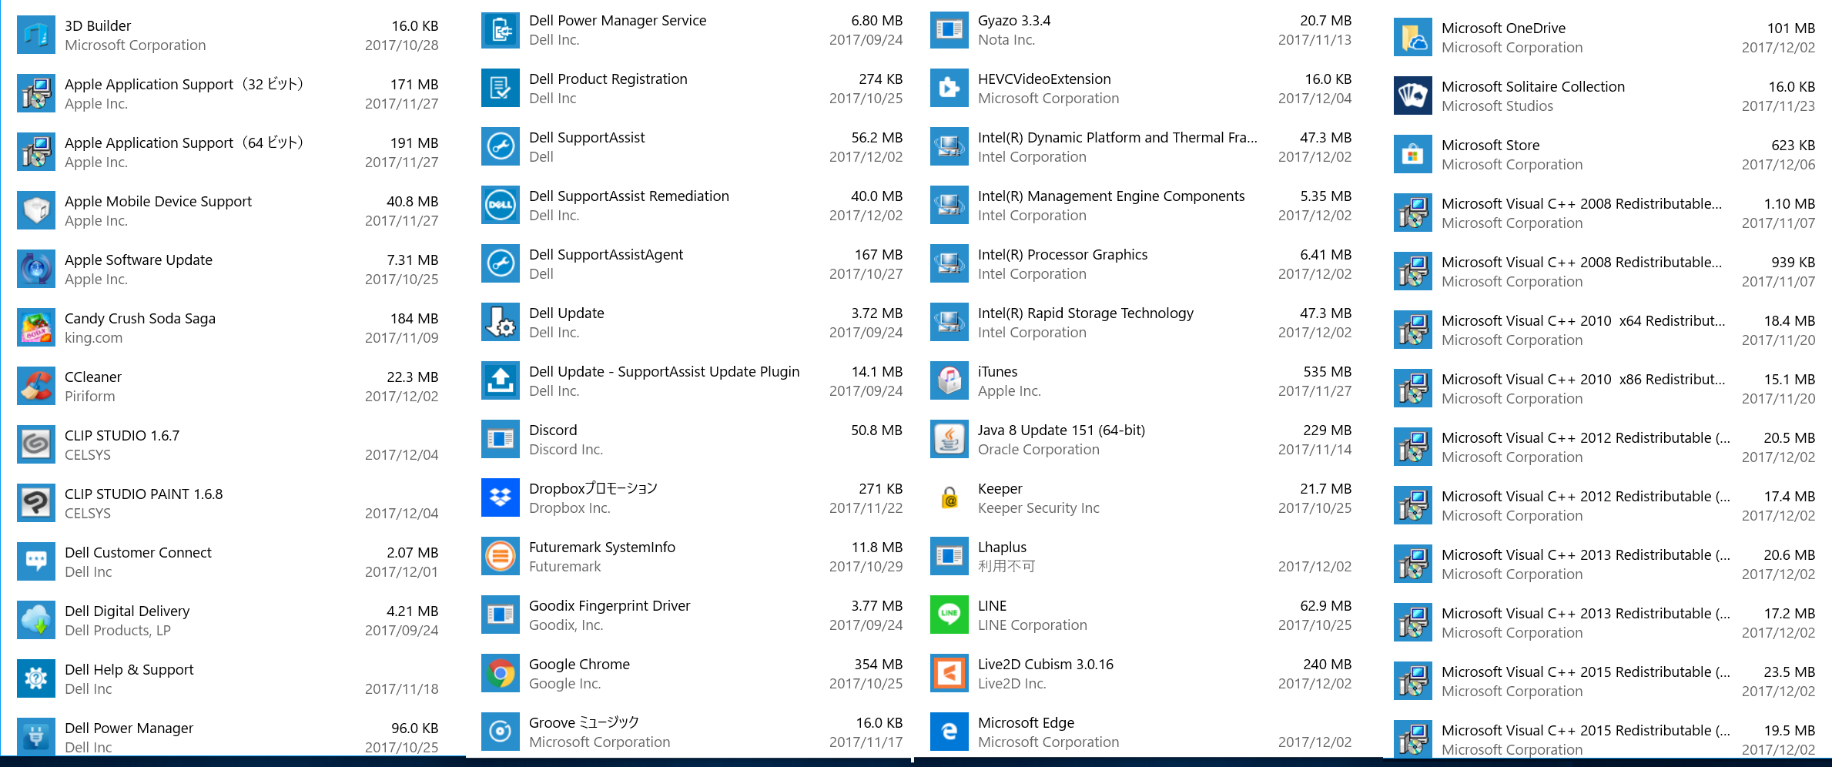Screen dimensions: 1832x767
Task: Click the Dell Update download icon
Action: 501,322
